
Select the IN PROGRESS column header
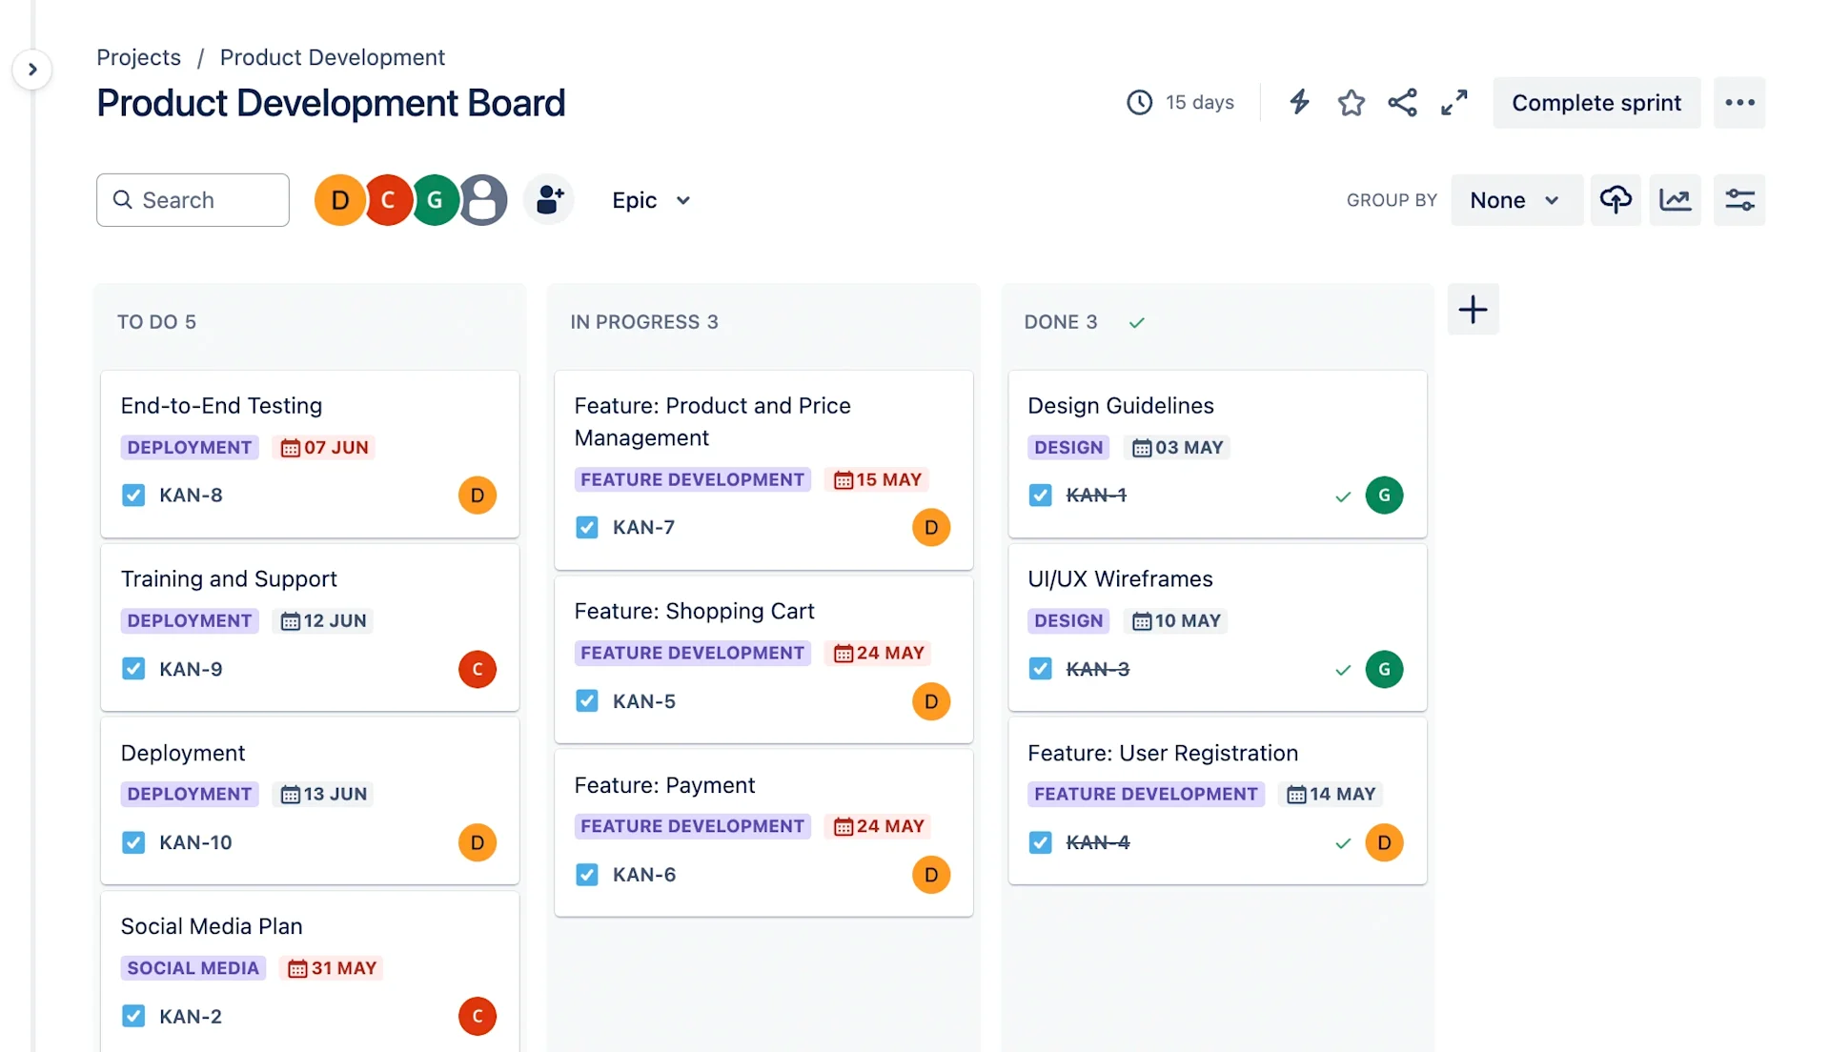(x=644, y=322)
